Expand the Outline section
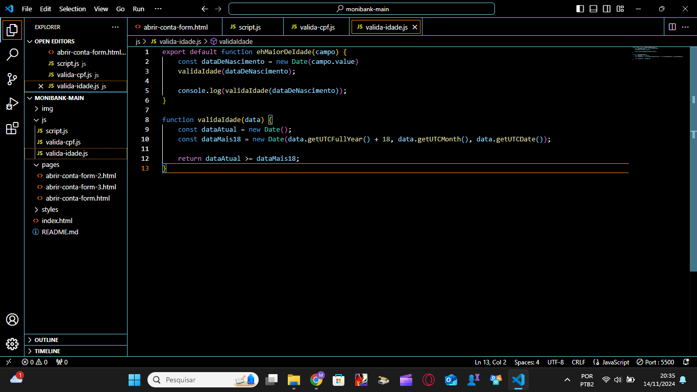The height and width of the screenshot is (392, 697). pyautogui.click(x=76, y=340)
